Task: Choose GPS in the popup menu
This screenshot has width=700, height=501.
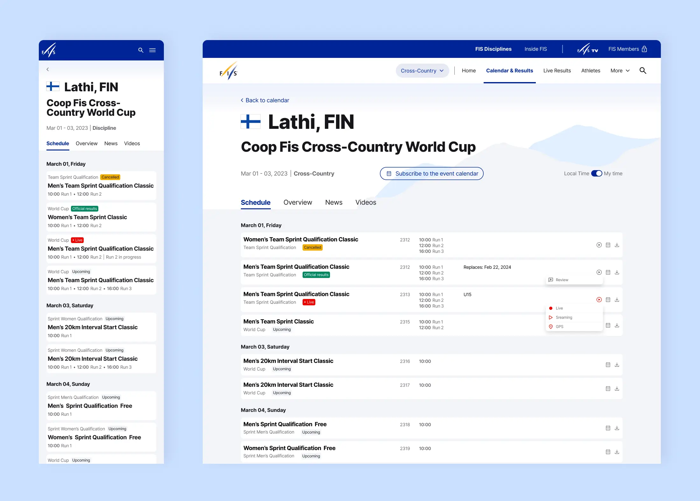Action: pyautogui.click(x=574, y=327)
